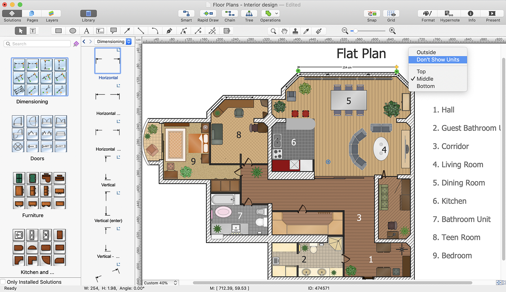The height and width of the screenshot is (292, 506).
Task: Click the zoom slider handle
Action: pyautogui.click(x=356, y=31)
